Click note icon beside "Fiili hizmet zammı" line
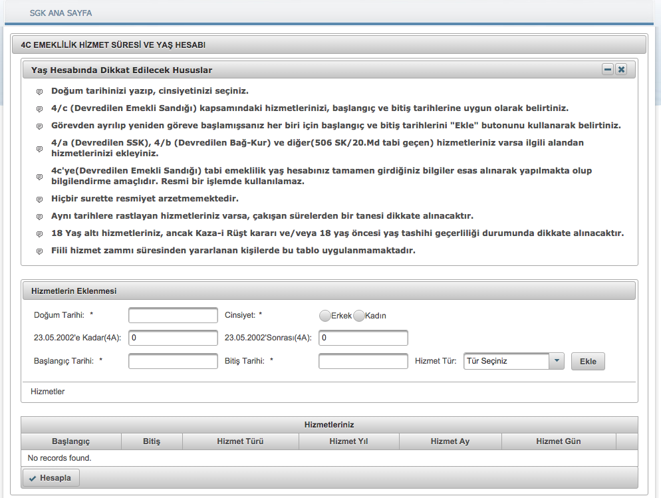This screenshot has width=661, height=498. pyautogui.click(x=39, y=251)
